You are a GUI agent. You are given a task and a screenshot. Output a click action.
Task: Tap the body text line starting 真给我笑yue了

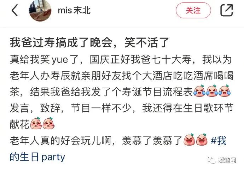pos(121,60)
